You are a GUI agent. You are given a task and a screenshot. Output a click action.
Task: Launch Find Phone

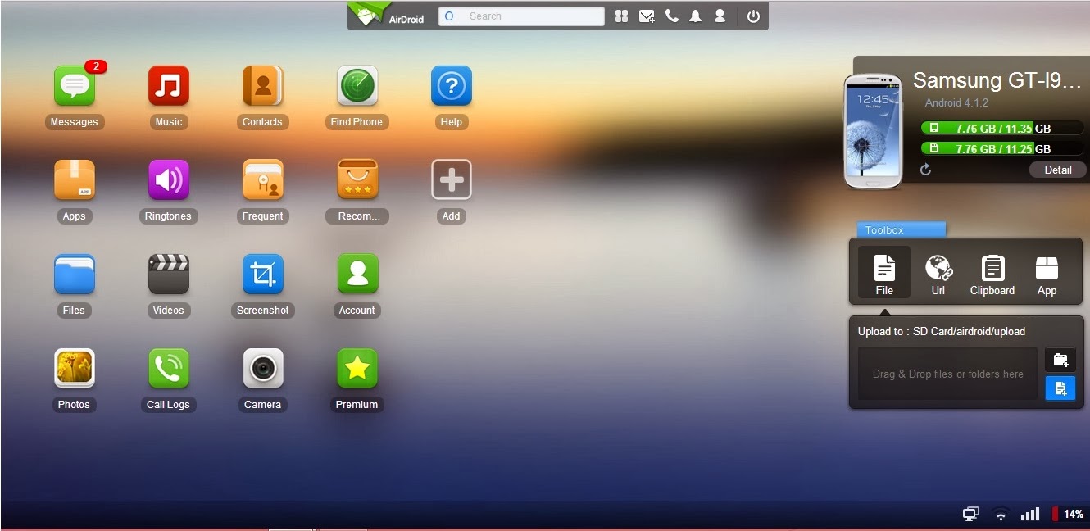click(357, 84)
